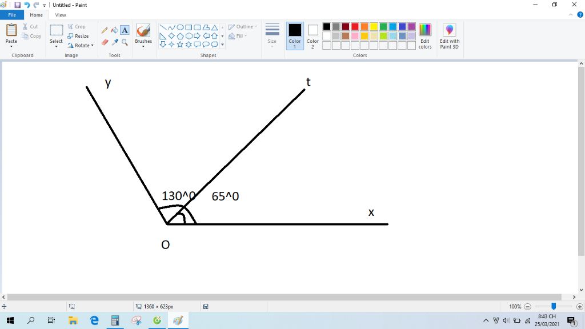Open the Size line thickness dropdown
The image size is (585, 329).
(272, 35)
